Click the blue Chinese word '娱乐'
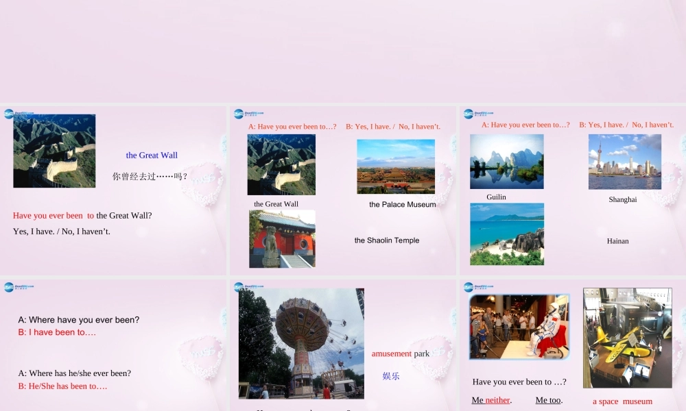 click(391, 376)
